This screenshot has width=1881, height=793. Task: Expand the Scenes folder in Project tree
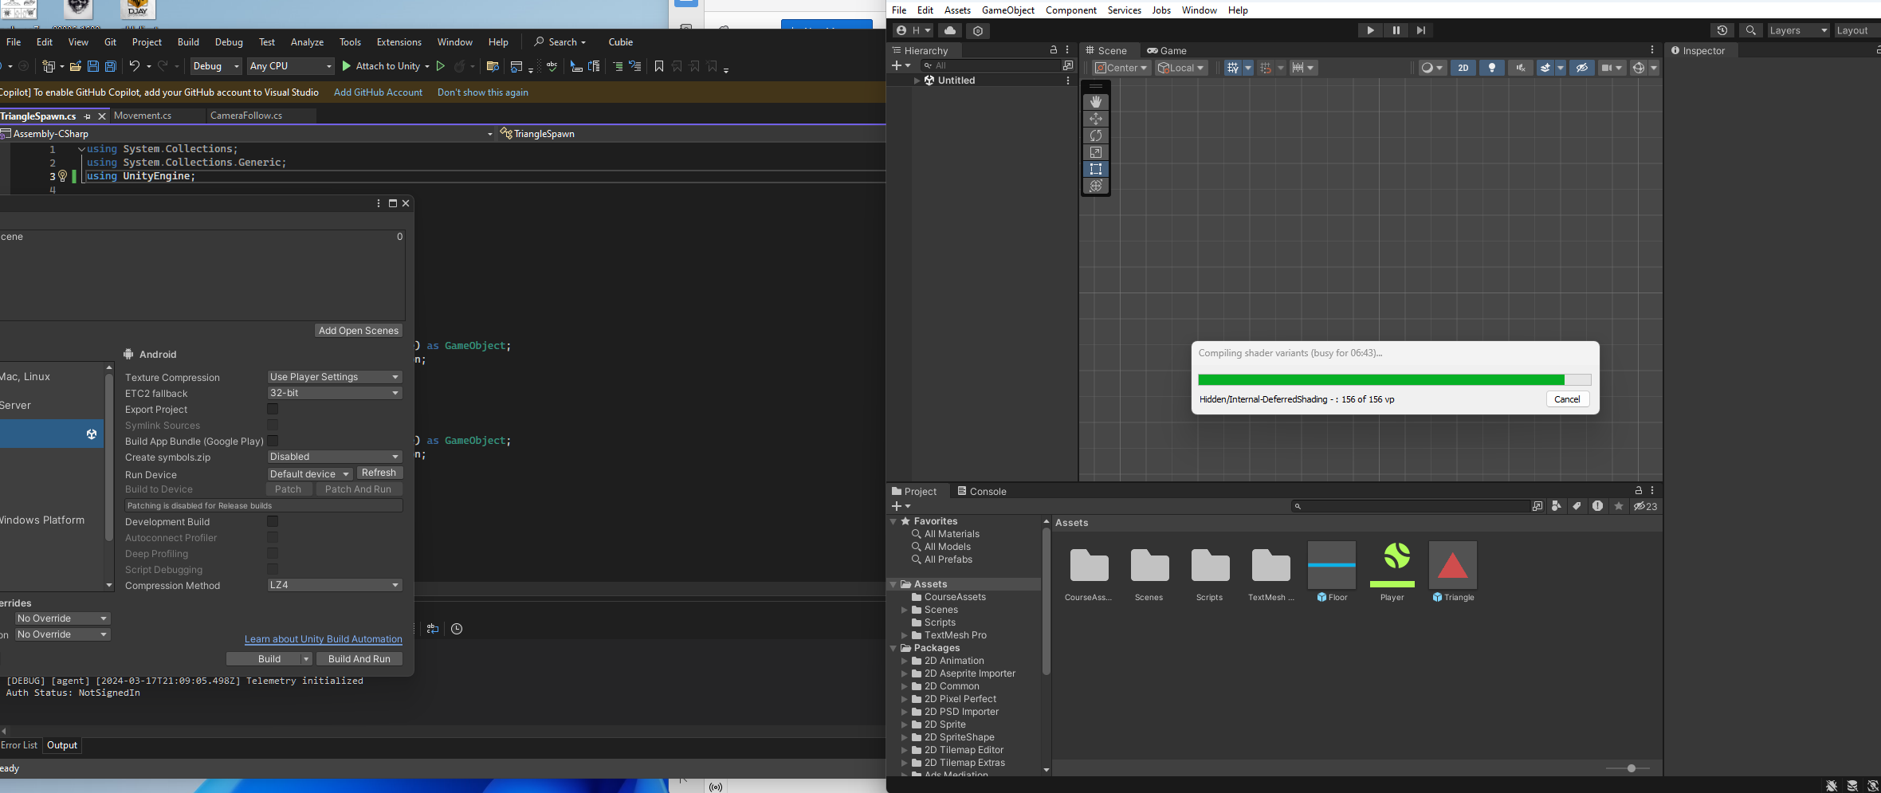tap(905, 610)
